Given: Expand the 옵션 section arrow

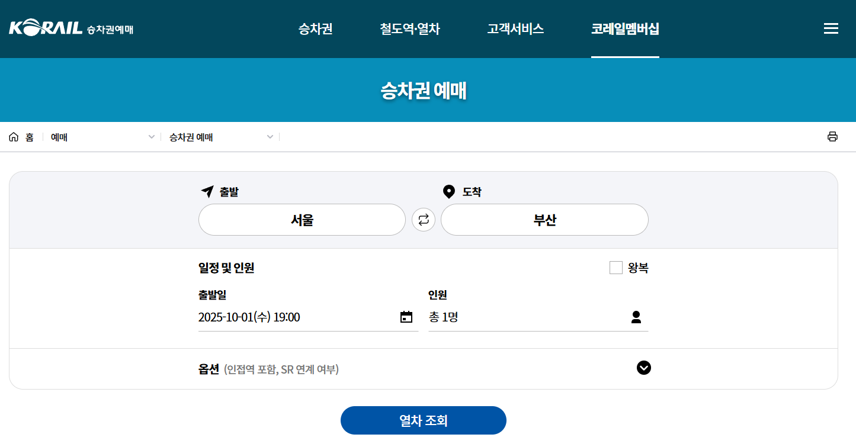Looking at the screenshot, I should 644,368.
